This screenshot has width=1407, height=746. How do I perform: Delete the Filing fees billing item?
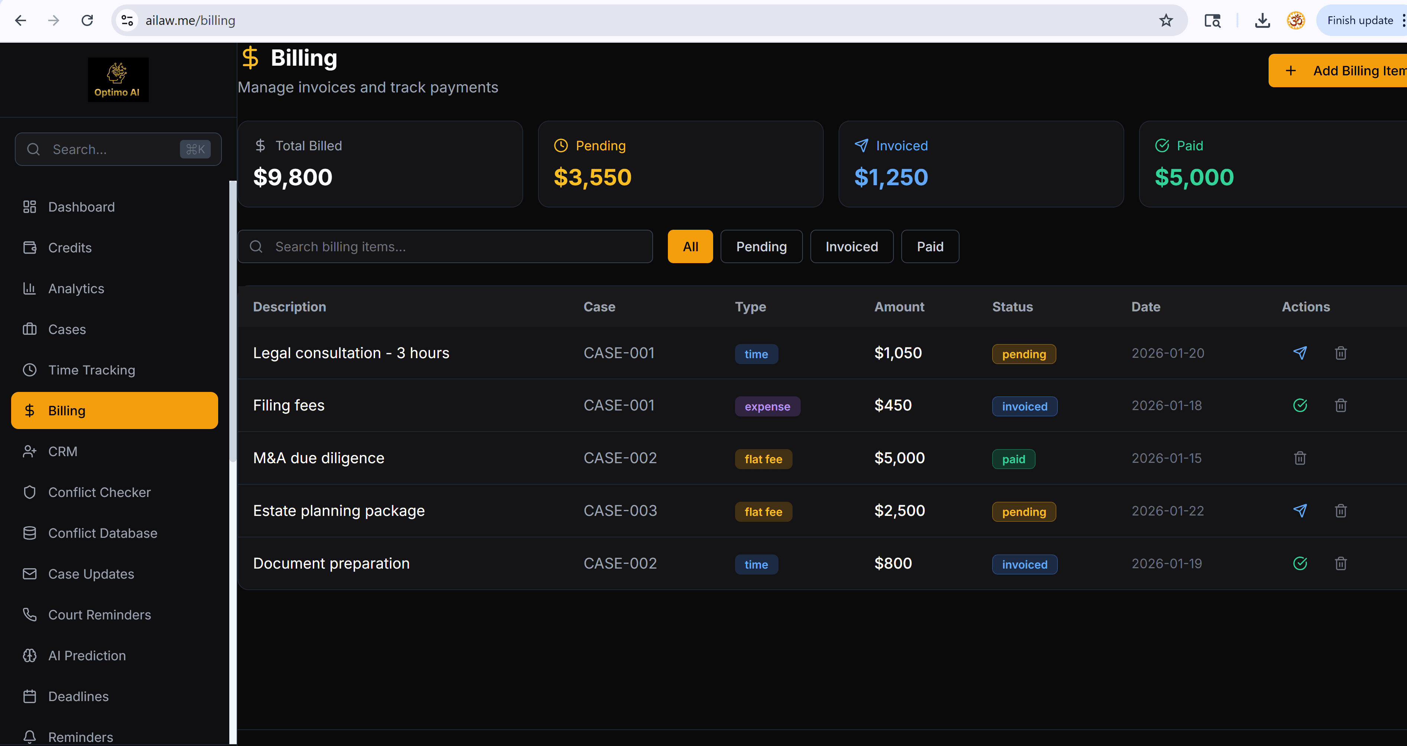[1340, 406]
